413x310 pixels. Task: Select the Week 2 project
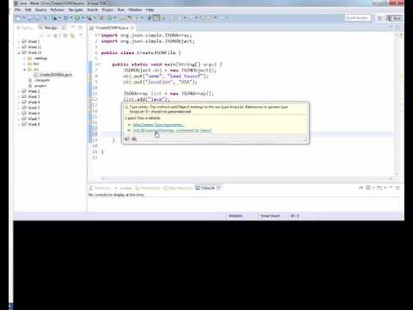pos(31,91)
